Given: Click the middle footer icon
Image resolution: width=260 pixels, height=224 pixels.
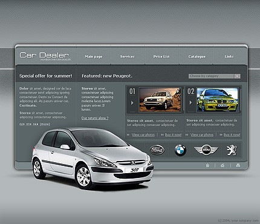Looking at the screenshot, I should tap(223, 165).
